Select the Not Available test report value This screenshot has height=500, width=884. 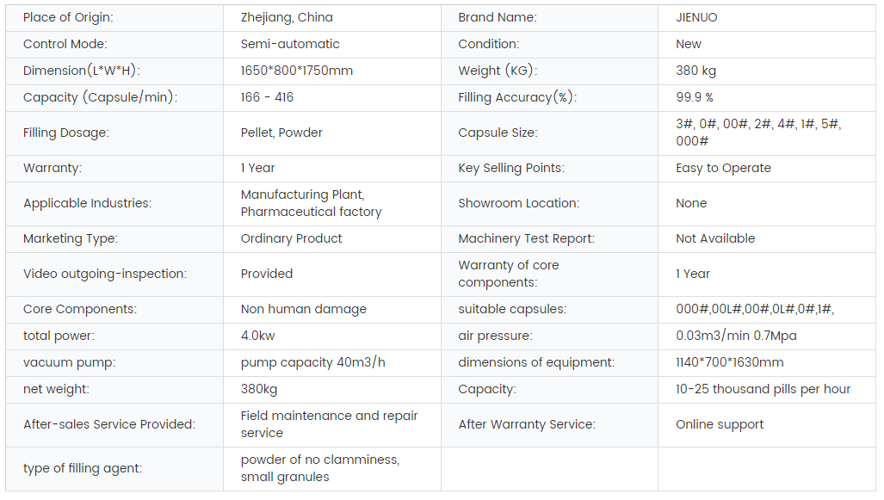715,238
